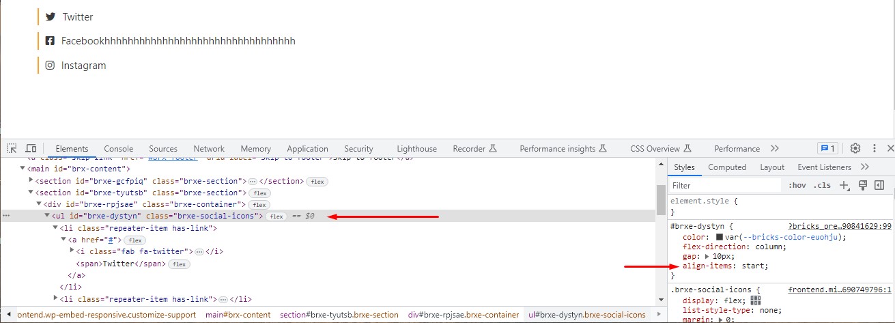
Task: Toggle the .cls classes button
Action: point(823,185)
